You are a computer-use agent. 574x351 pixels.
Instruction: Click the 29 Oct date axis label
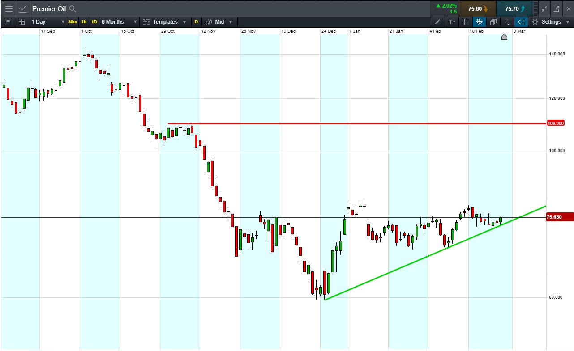coord(168,31)
